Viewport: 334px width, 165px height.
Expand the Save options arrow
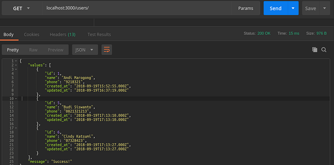325,8
